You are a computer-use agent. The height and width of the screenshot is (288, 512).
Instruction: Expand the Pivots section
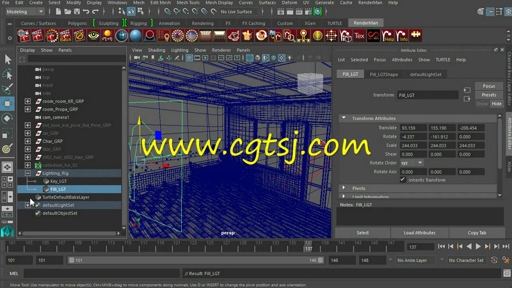[344, 188]
